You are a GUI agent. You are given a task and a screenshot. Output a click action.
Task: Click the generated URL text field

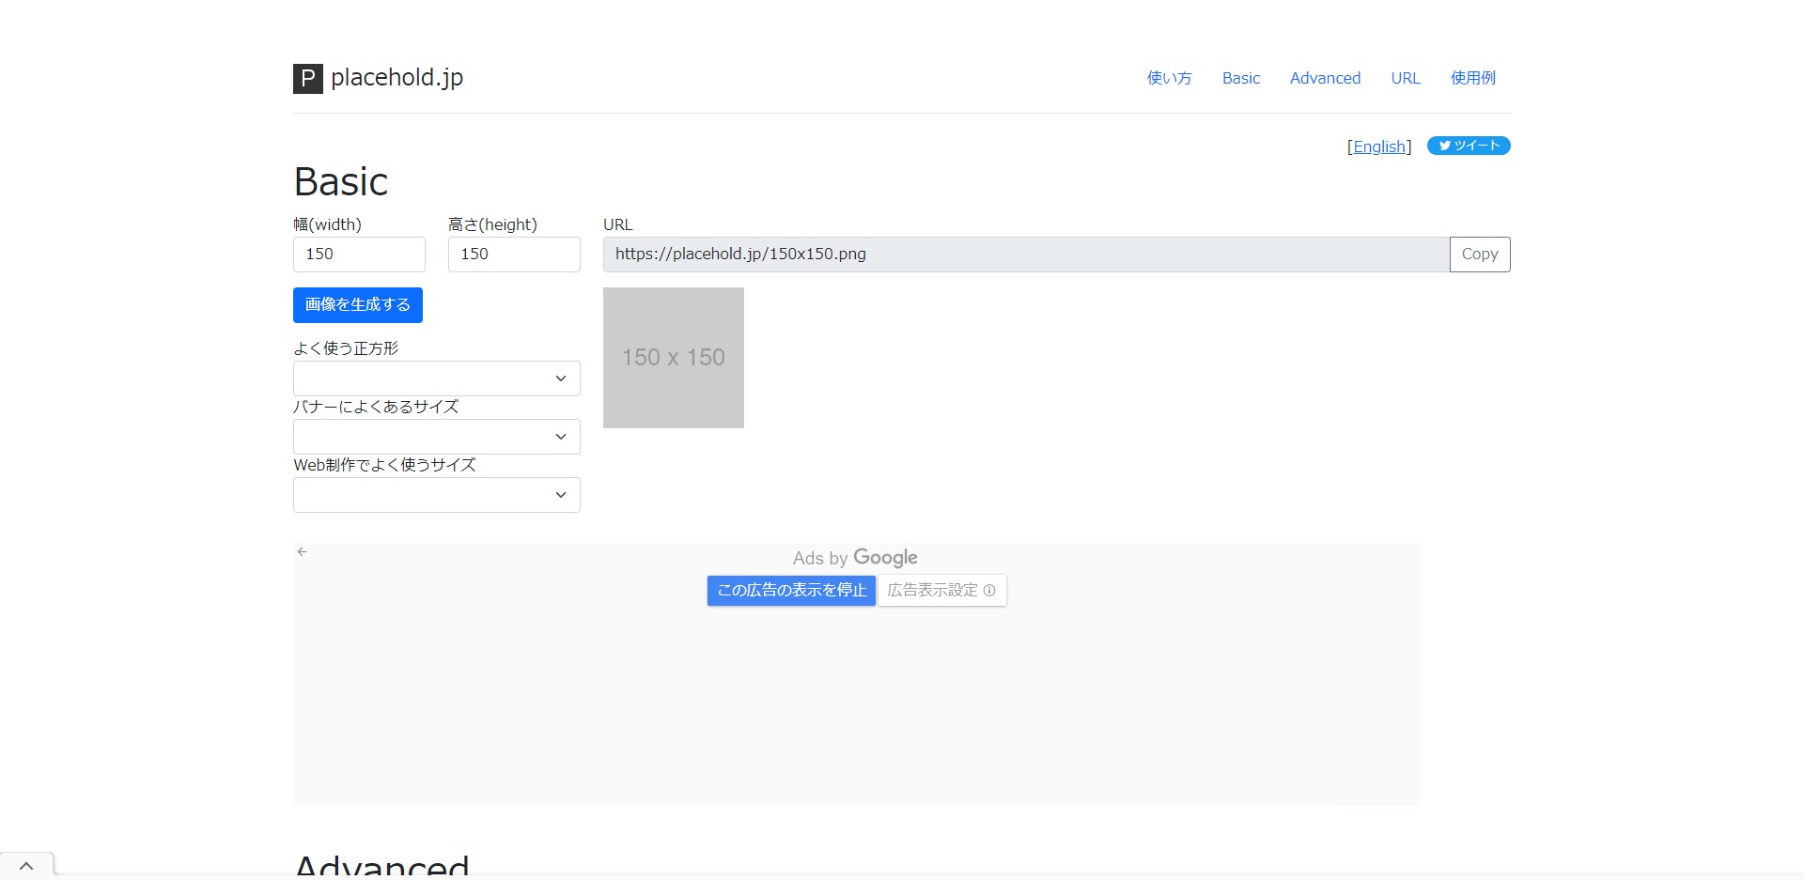point(1026,255)
